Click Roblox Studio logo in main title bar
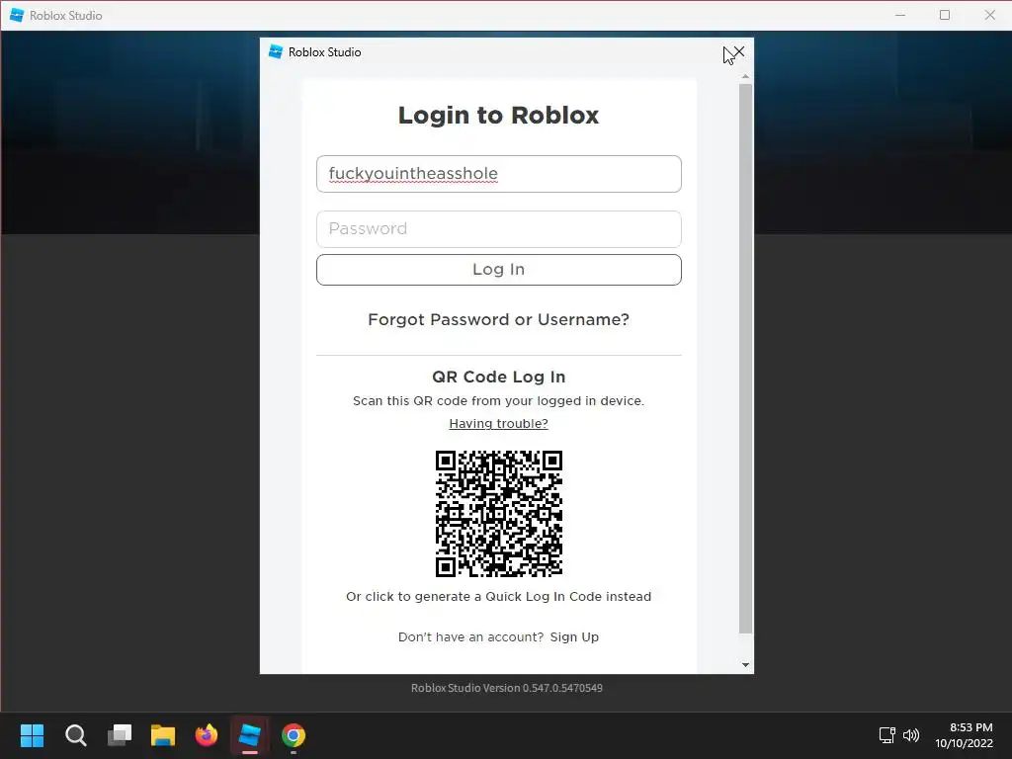Screen dimensions: 1012x759 (17, 15)
